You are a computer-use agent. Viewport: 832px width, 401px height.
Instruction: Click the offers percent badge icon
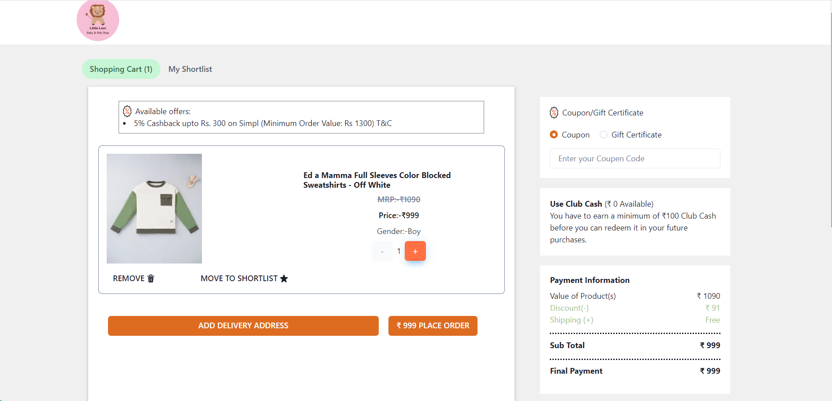pyautogui.click(x=127, y=111)
